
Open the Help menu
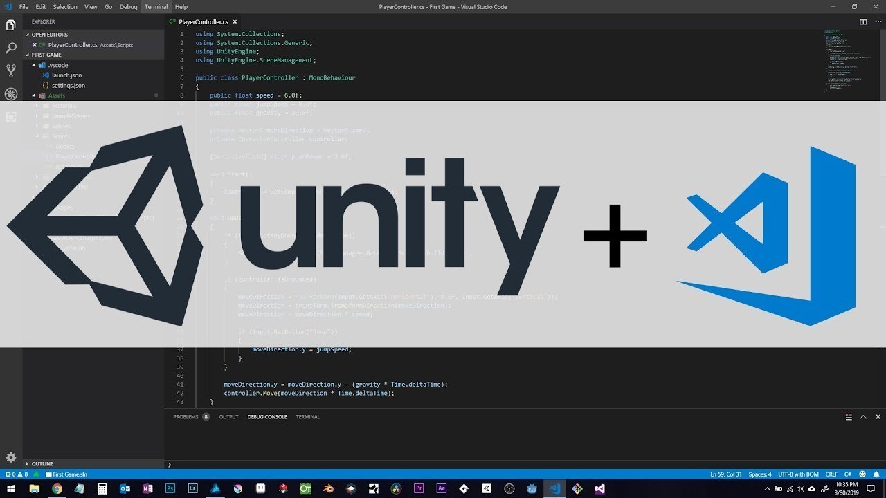click(181, 6)
